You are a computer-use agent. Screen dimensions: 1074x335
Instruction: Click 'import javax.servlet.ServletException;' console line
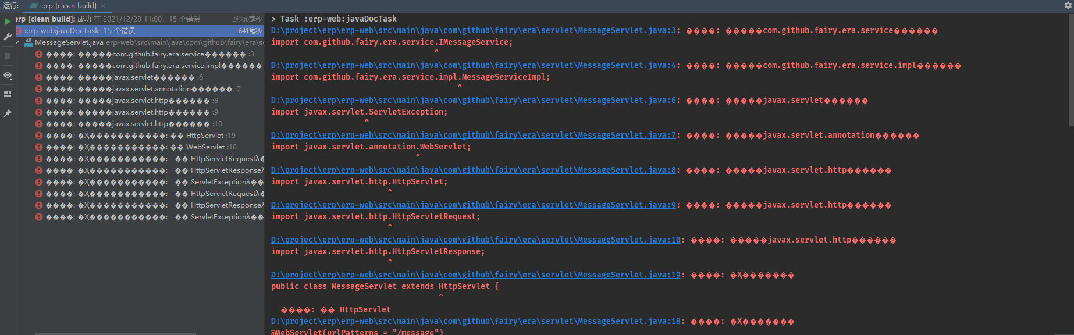pyautogui.click(x=359, y=112)
